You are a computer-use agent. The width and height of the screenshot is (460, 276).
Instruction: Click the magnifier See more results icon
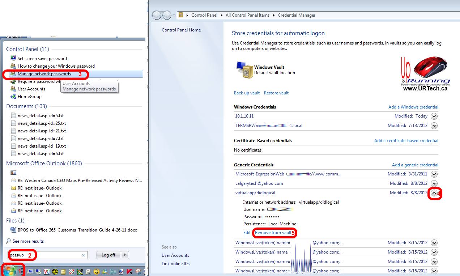pyautogui.click(x=8, y=241)
